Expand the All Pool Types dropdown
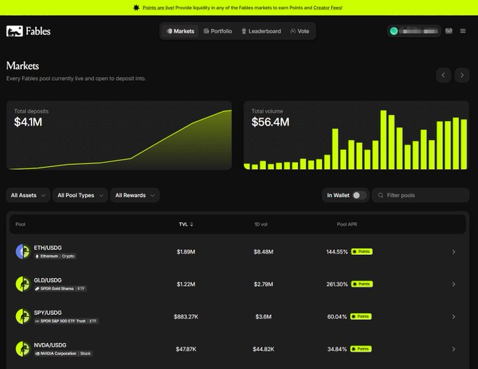 pyautogui.click(x=80, y=195)
